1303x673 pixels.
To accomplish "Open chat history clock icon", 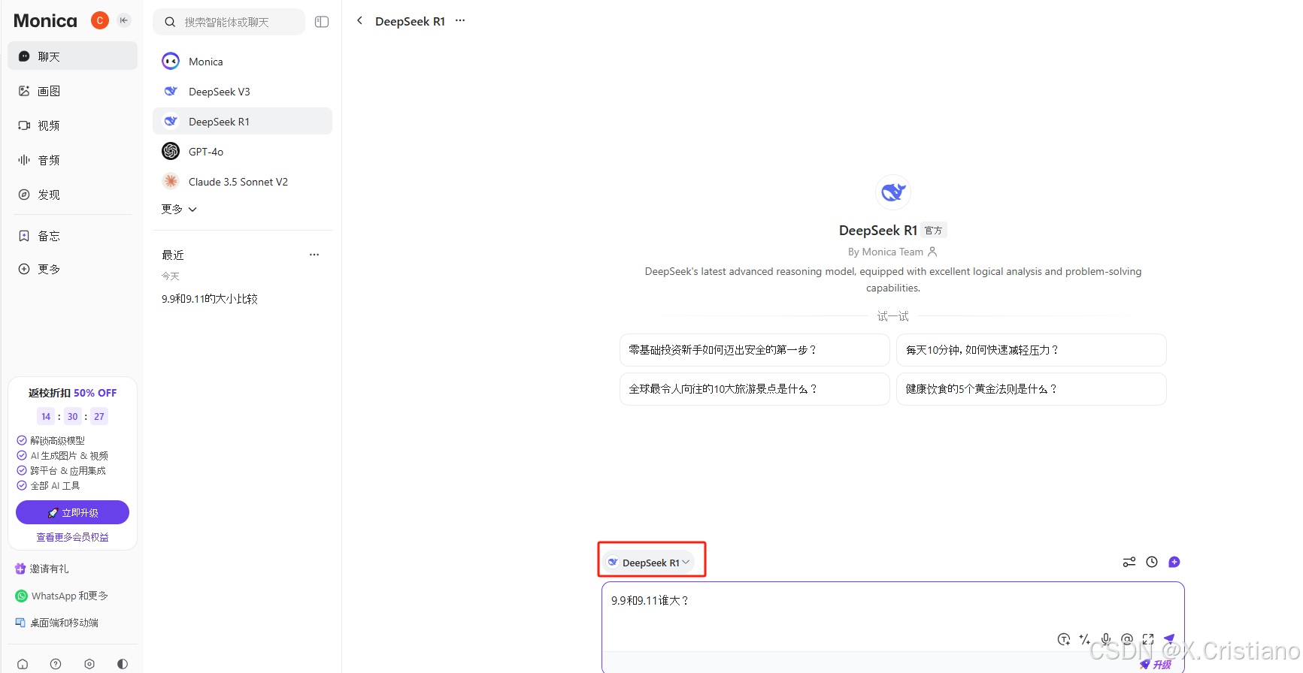I will point(1152,562).
